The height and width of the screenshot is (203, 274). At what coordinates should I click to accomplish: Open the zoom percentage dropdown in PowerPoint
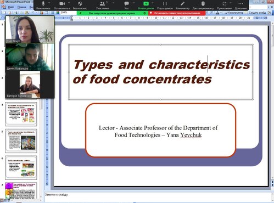[68, 13]
